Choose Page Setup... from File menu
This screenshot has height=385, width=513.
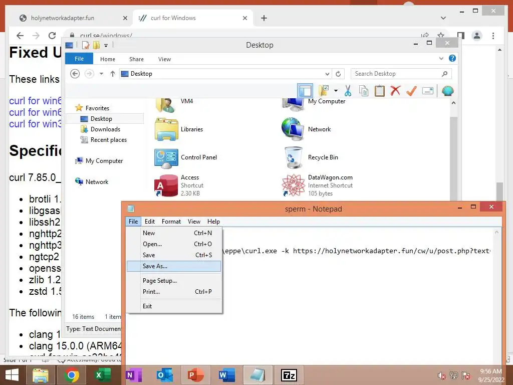(174, 281)
